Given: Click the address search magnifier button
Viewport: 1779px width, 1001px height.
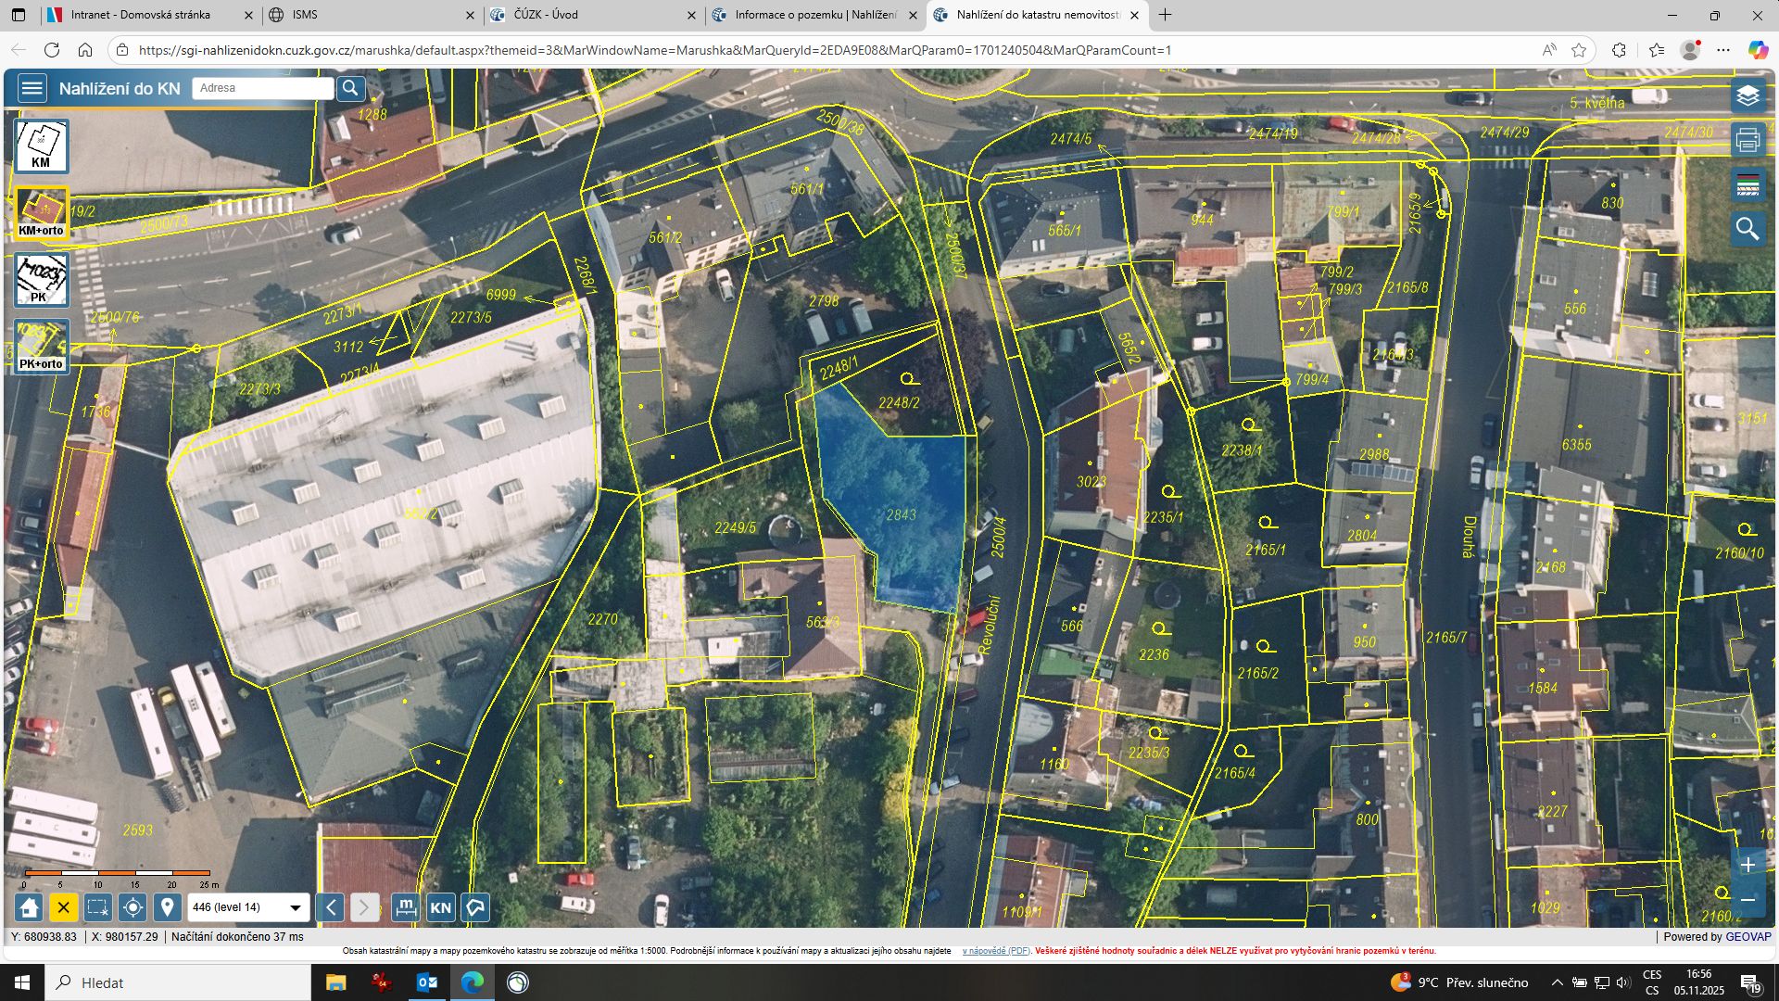Looking at the screenshot, I should 350,88.
